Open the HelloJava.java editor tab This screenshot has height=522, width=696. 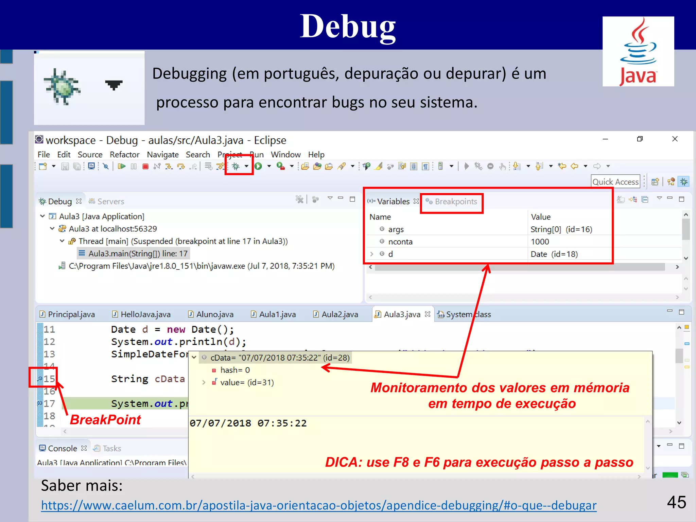click(141, 314)
